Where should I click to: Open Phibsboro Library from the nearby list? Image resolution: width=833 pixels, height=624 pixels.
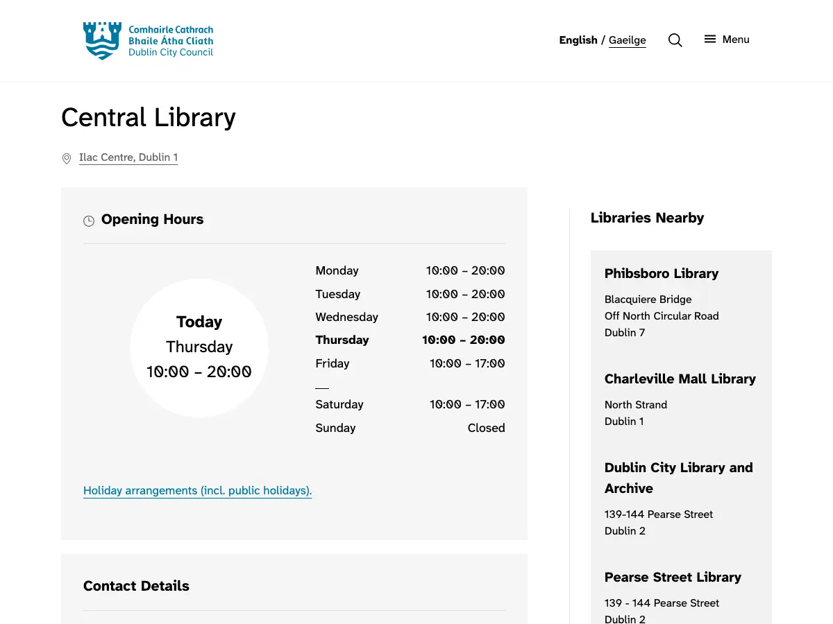[662, 273]
